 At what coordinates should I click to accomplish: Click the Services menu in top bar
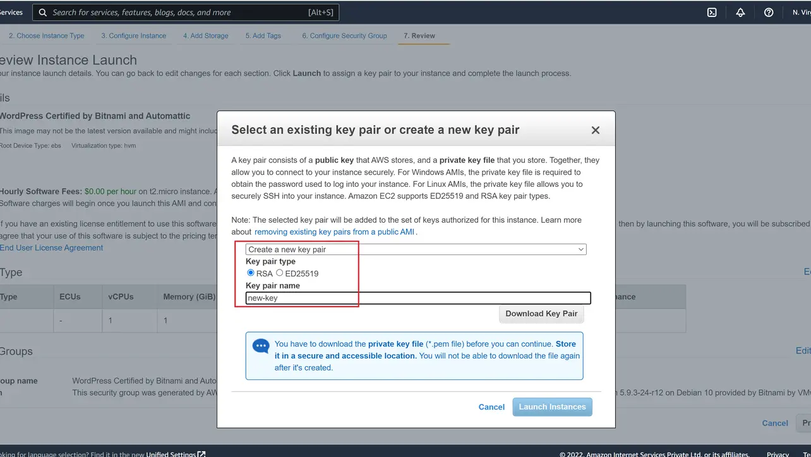(11, 12)
